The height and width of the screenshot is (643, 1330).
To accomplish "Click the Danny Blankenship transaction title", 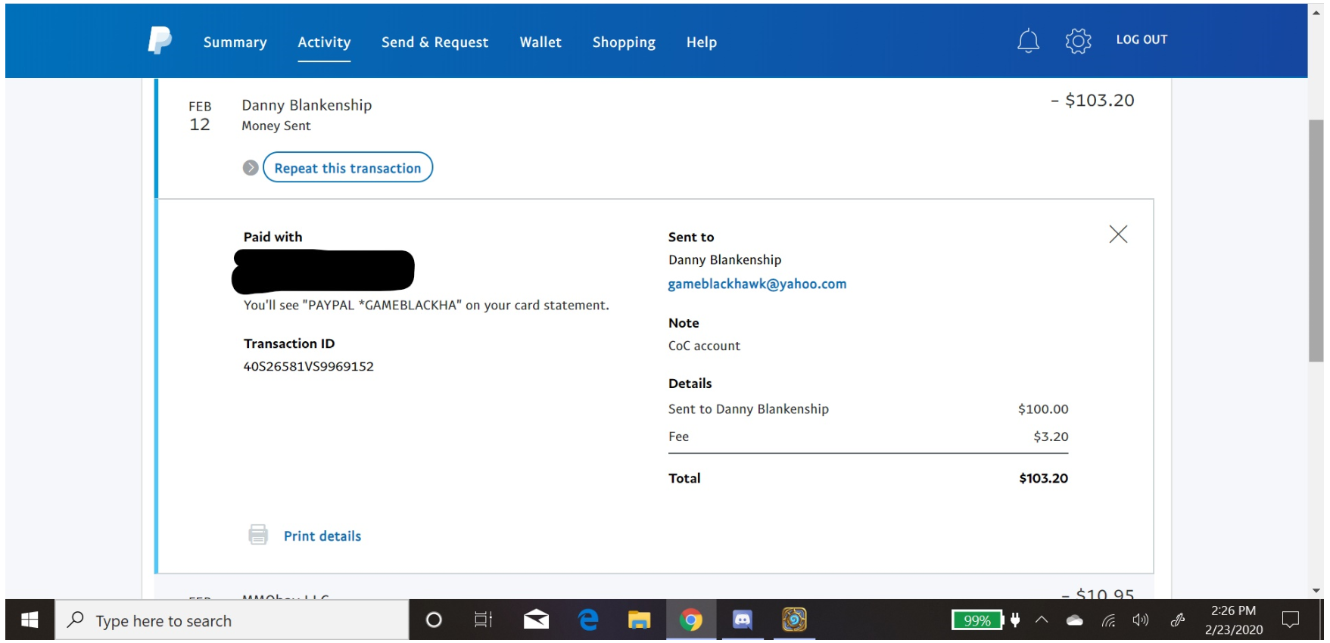I will pyautogui.click(x=307, y=105).
